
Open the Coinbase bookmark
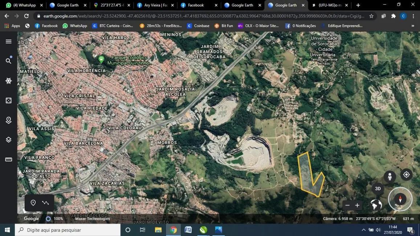pyautogui.click(x=198, y=26)
